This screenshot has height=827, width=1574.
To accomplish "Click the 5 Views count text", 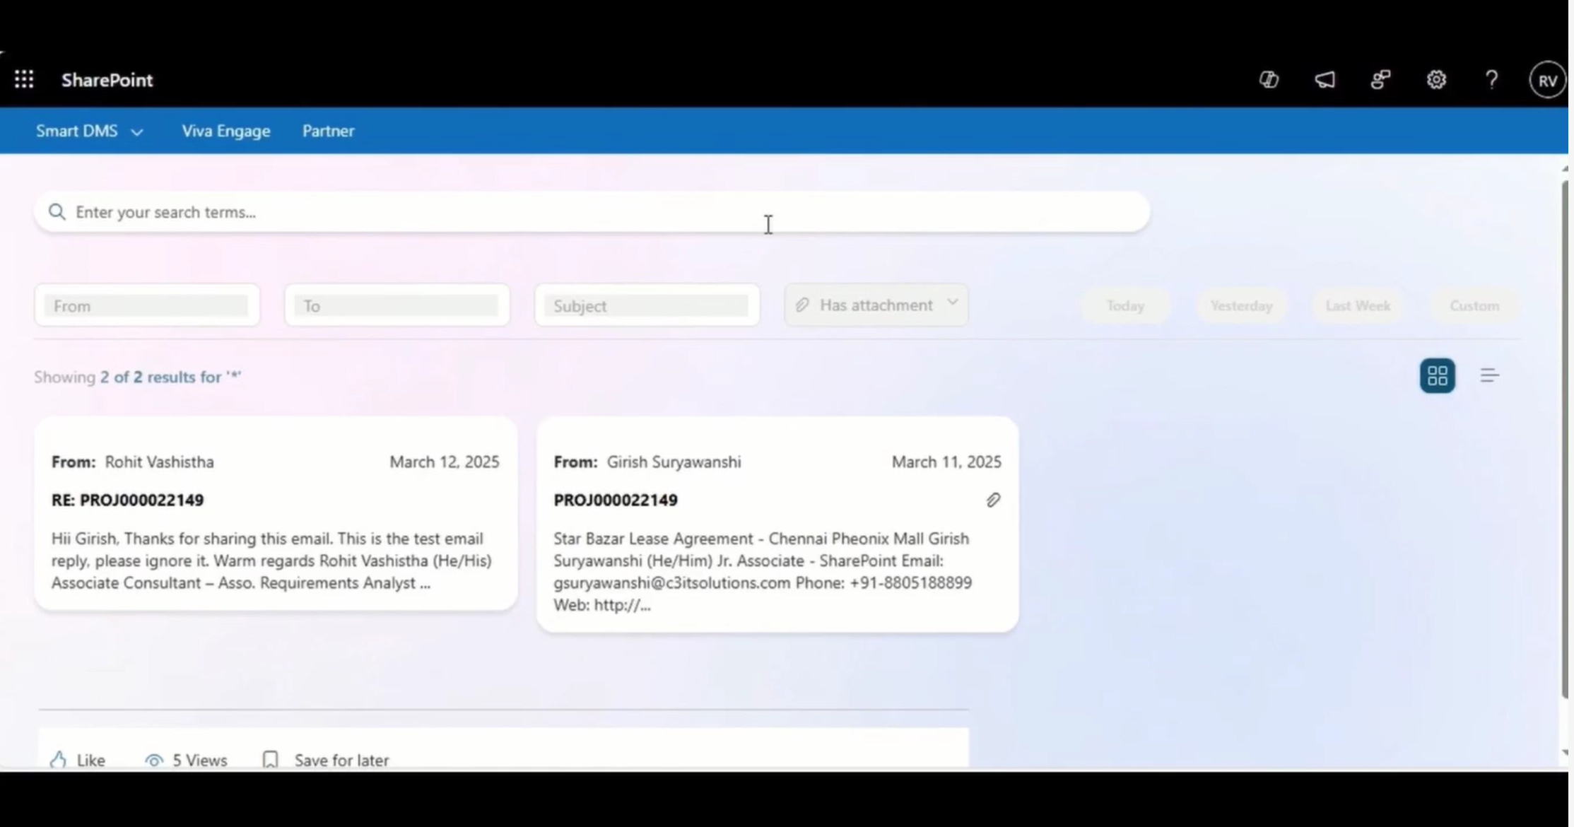I will [200, 761].
